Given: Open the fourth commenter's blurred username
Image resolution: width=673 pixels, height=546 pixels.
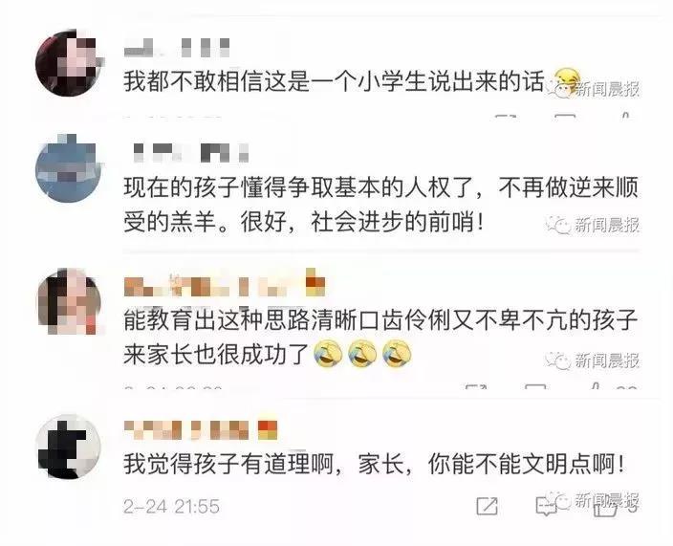Looking at the screenshot, I should pos(186,429).
